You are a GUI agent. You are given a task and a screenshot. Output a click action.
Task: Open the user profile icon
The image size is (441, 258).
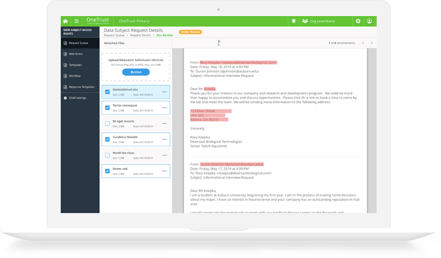pos(369,21)
